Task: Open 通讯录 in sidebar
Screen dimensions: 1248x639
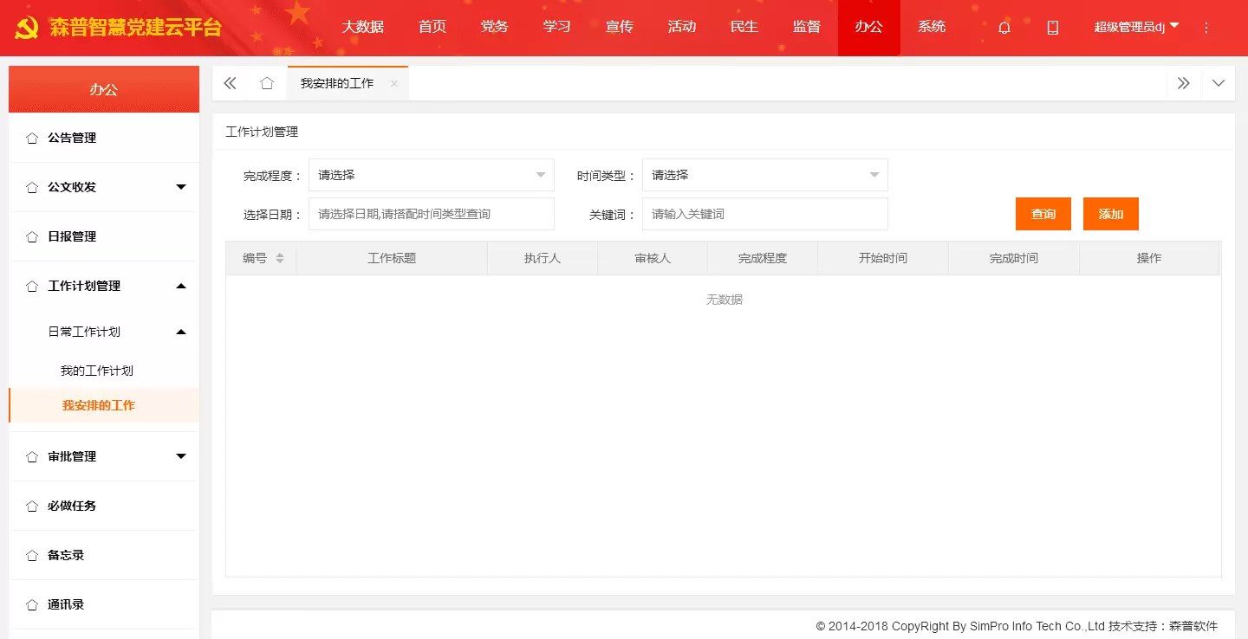Action: 66,604
